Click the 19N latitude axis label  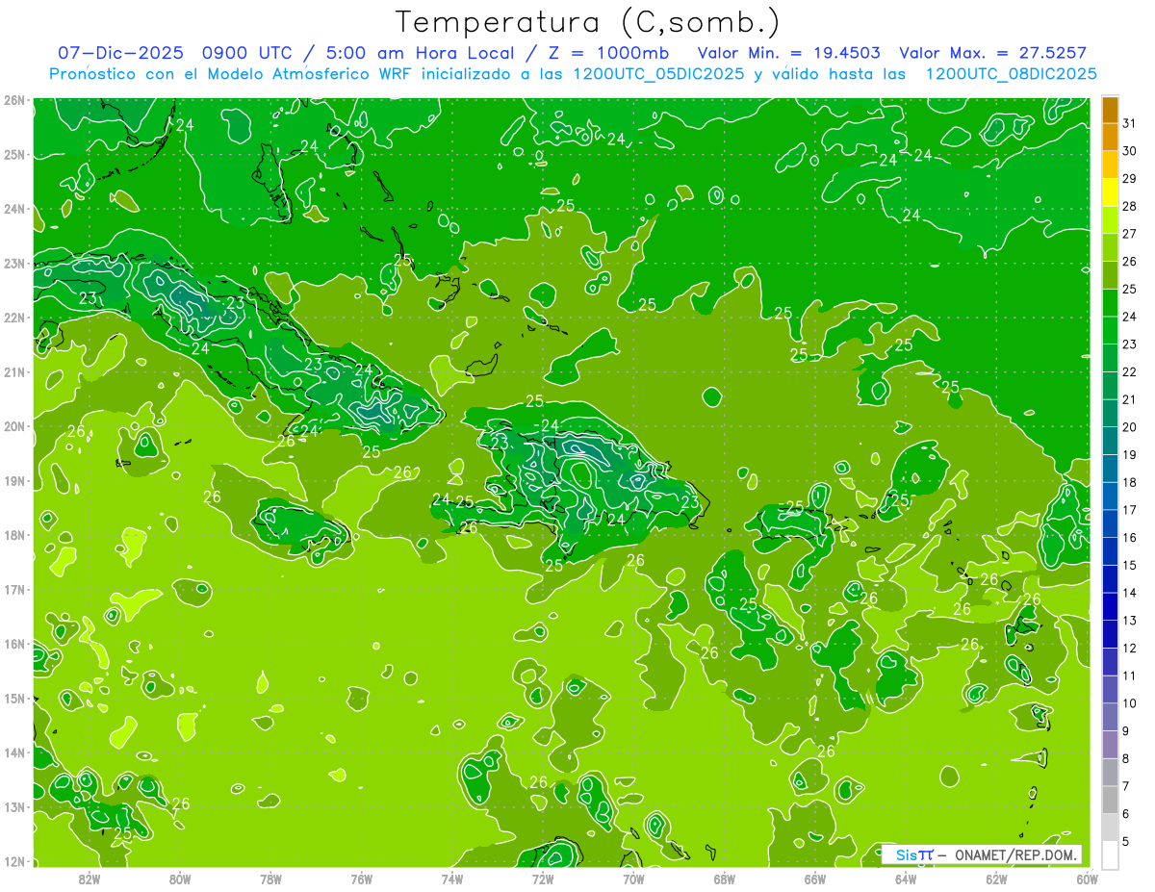pos(13,480)
